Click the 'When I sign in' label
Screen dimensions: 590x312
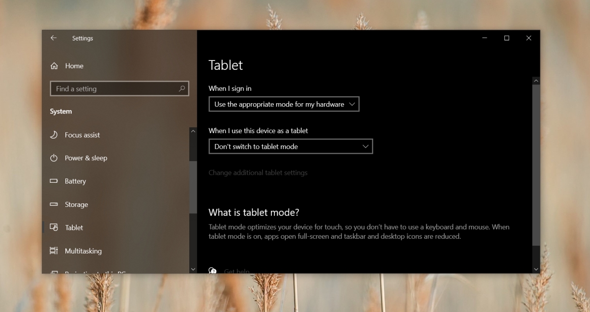point(230,88)
